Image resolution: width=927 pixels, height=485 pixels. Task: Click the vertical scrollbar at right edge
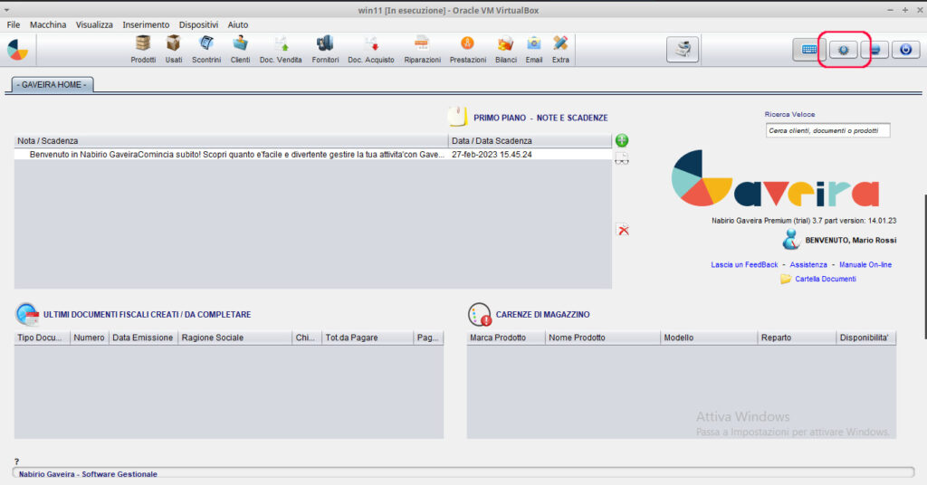coord(924,266)
